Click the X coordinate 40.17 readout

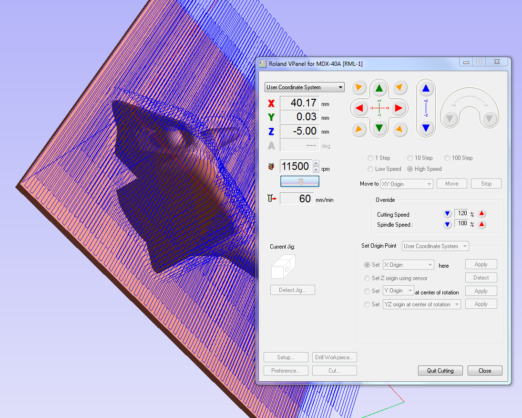point(300,103)
